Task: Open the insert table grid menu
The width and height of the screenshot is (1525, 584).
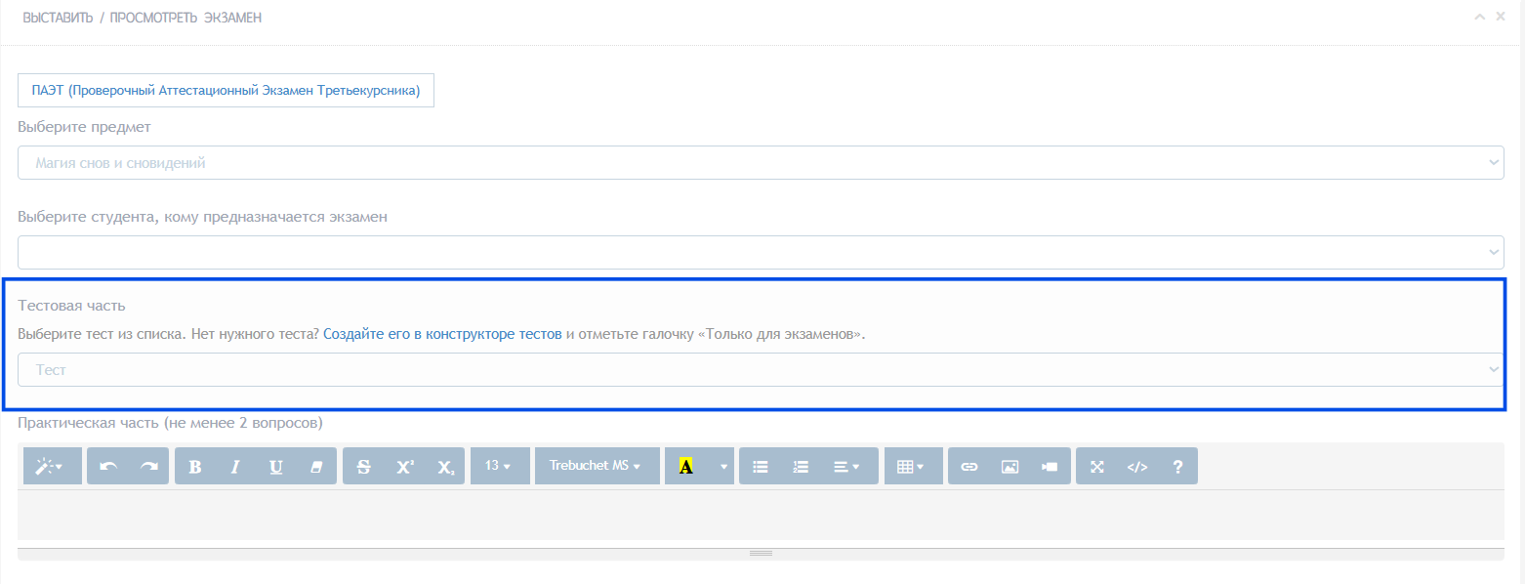Action: 913,466
